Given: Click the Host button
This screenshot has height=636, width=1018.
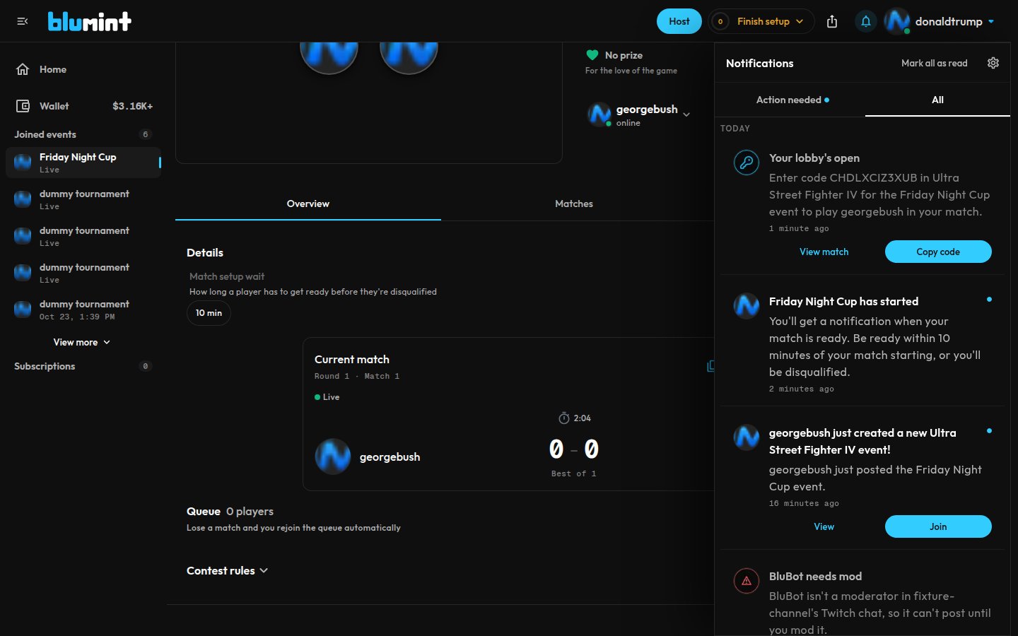Looking at the screenshot, I should tap(679, 21).
